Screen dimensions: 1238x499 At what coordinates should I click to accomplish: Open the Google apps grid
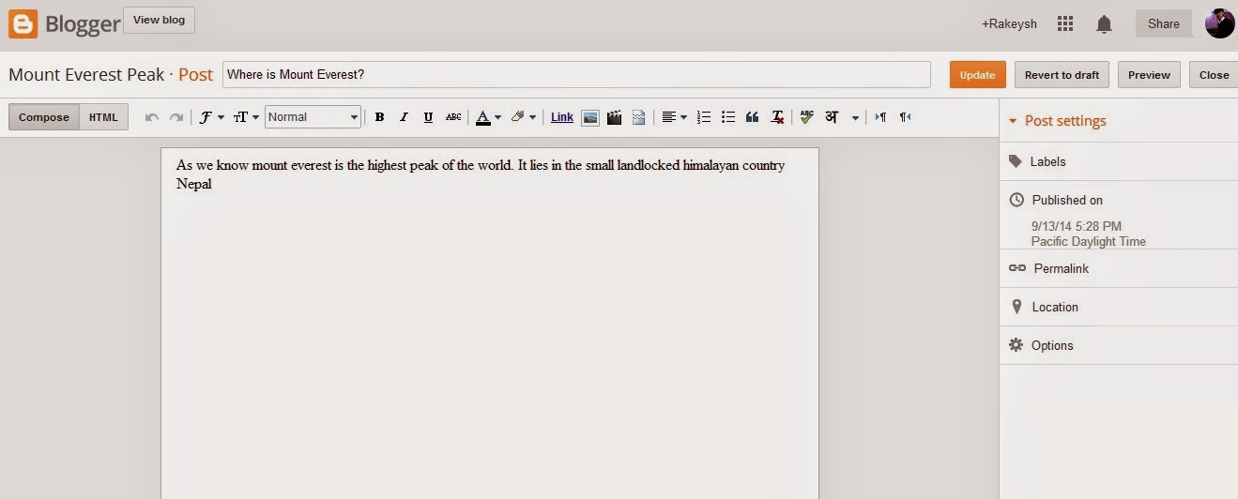[1065, 24]
